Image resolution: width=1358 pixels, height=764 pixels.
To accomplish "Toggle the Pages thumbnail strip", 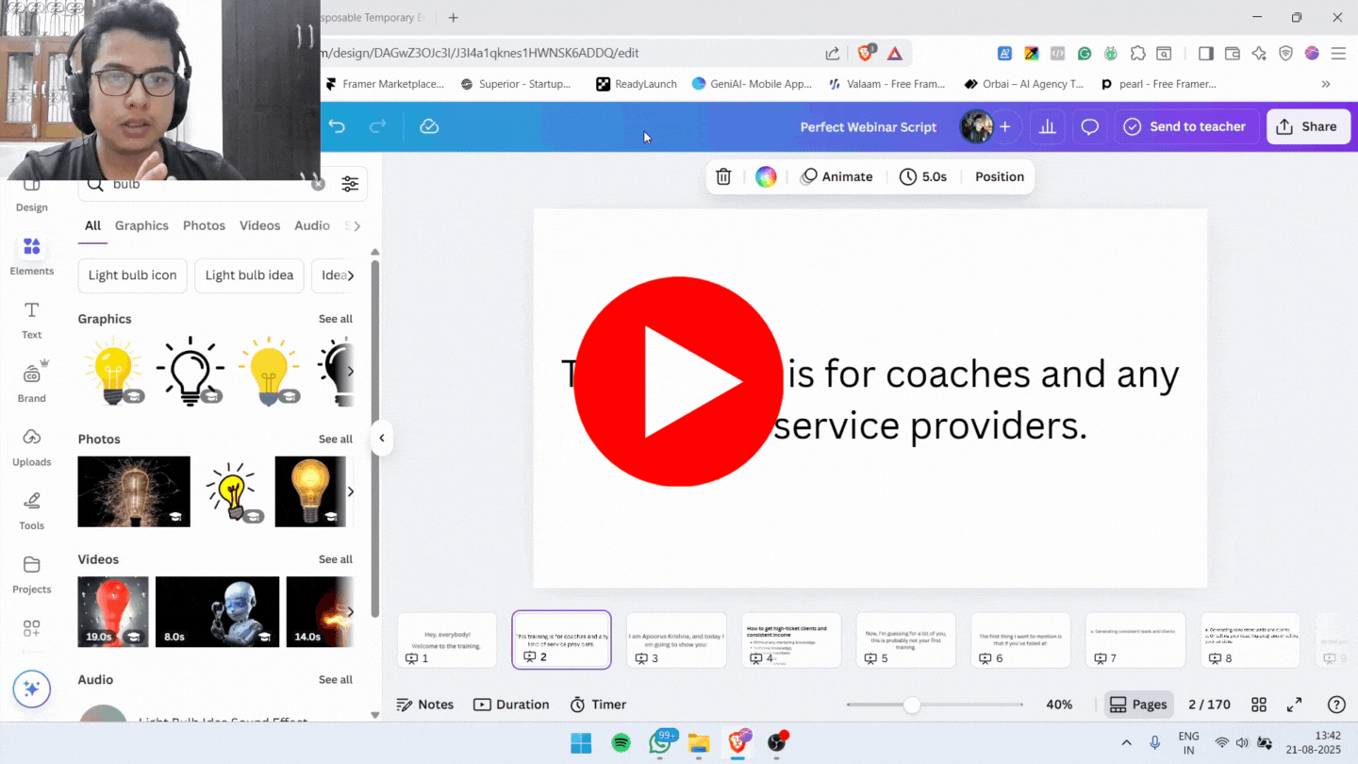I will point(1138,705).
